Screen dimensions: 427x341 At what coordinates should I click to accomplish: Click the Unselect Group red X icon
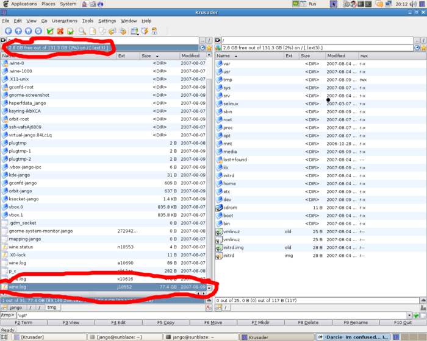(60, 31)
